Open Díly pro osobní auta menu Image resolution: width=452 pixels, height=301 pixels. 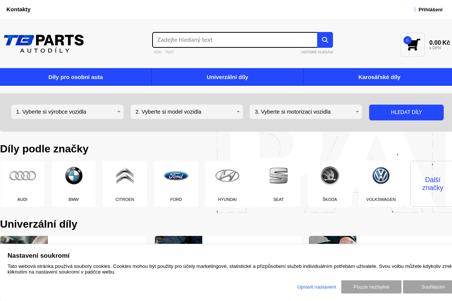tap(76, 77)
